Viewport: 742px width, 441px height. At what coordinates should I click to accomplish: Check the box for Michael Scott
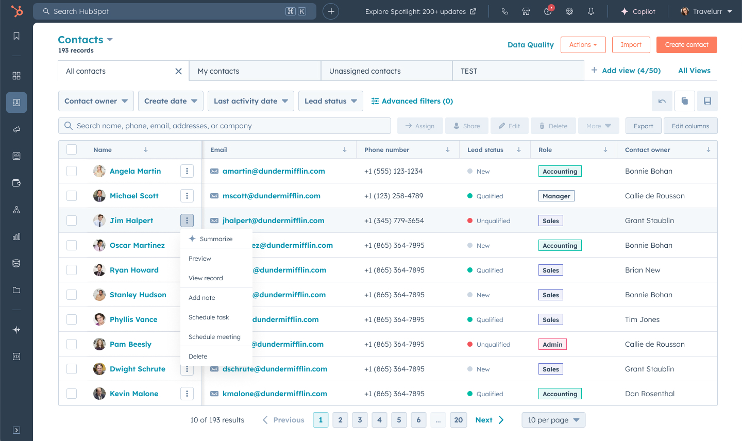pos(72,196)
